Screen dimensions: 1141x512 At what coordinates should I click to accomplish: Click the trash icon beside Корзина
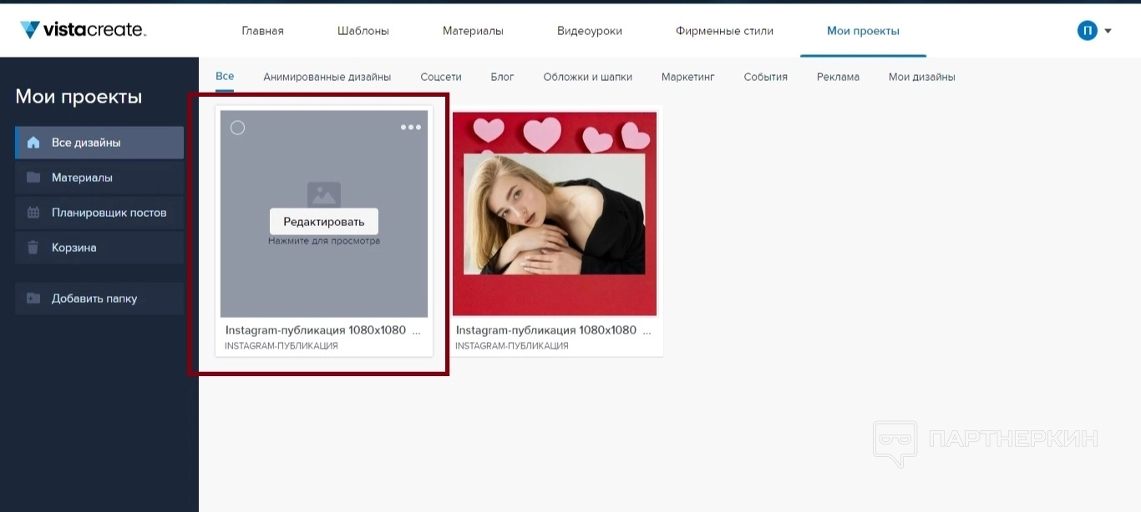33,248
